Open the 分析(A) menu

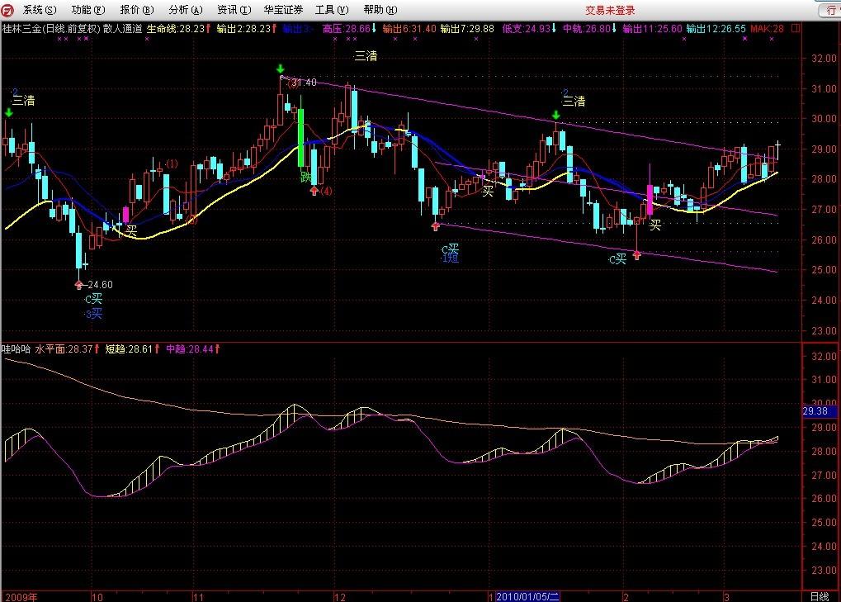click(184, 10)
